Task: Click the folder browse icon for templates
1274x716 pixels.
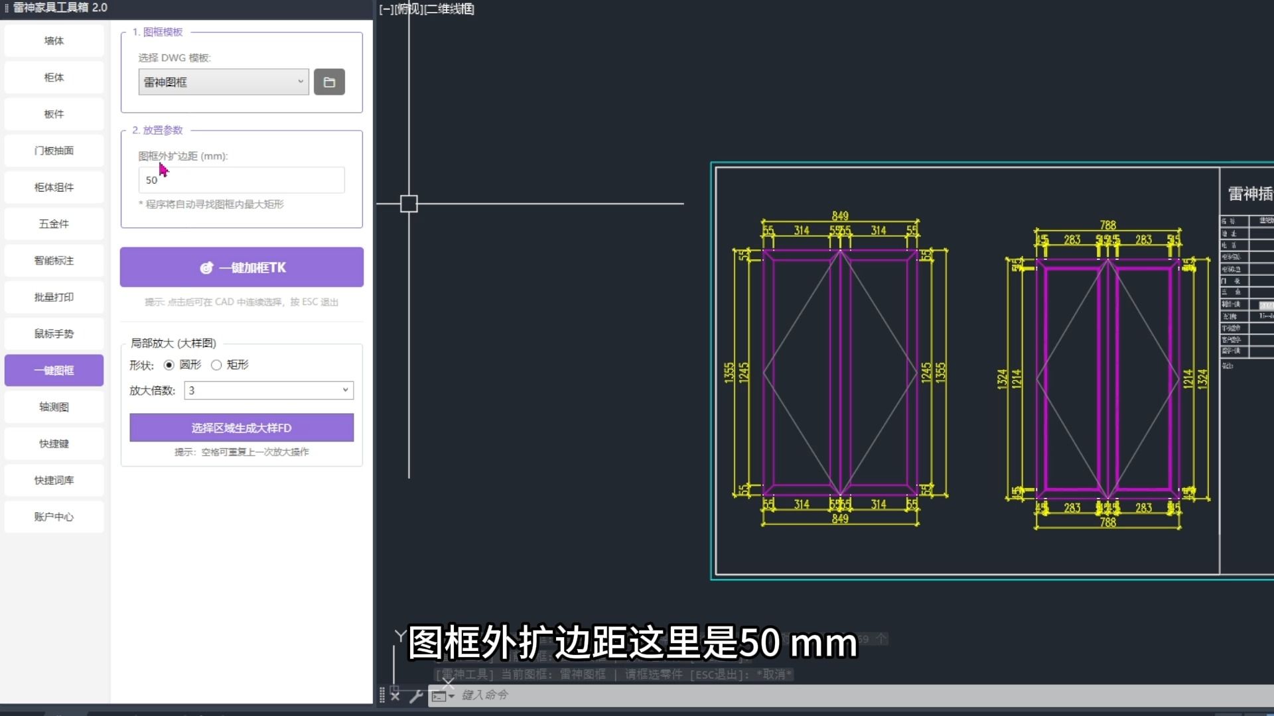Action: pyautogui.click(x=329, y=82)
